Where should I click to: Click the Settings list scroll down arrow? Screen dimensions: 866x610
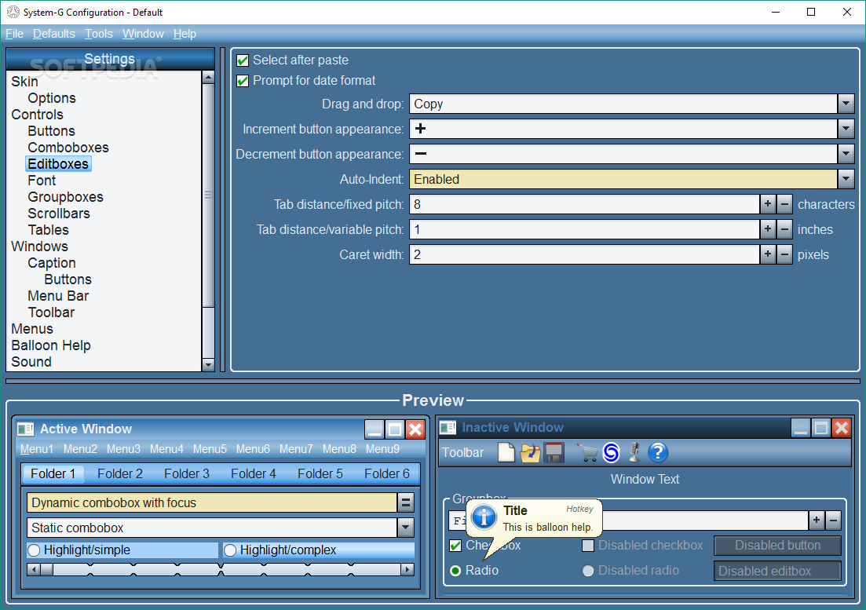(x=207, y=364)
